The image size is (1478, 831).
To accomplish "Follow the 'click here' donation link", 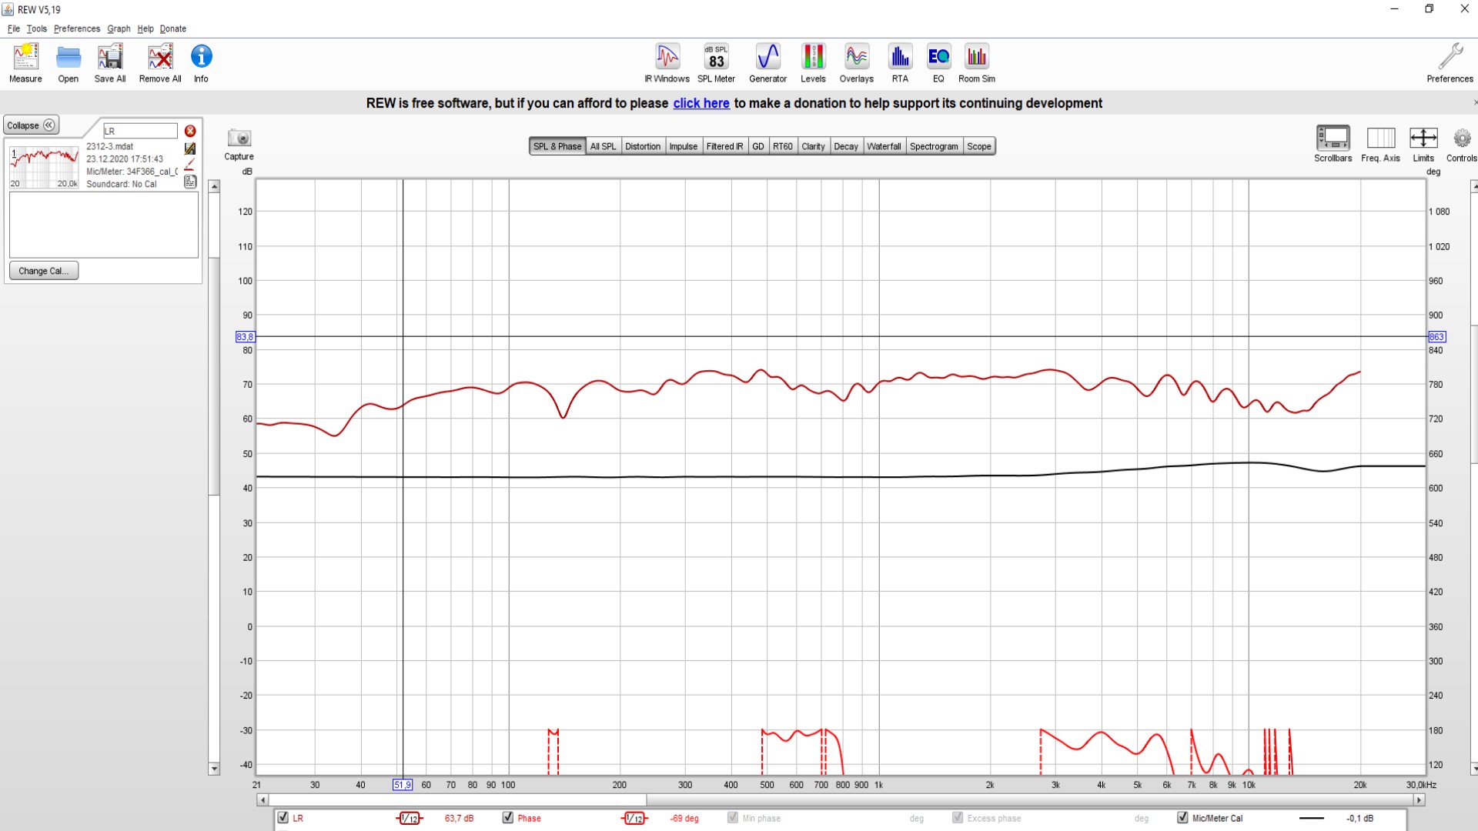I will (x=701, y=103).
